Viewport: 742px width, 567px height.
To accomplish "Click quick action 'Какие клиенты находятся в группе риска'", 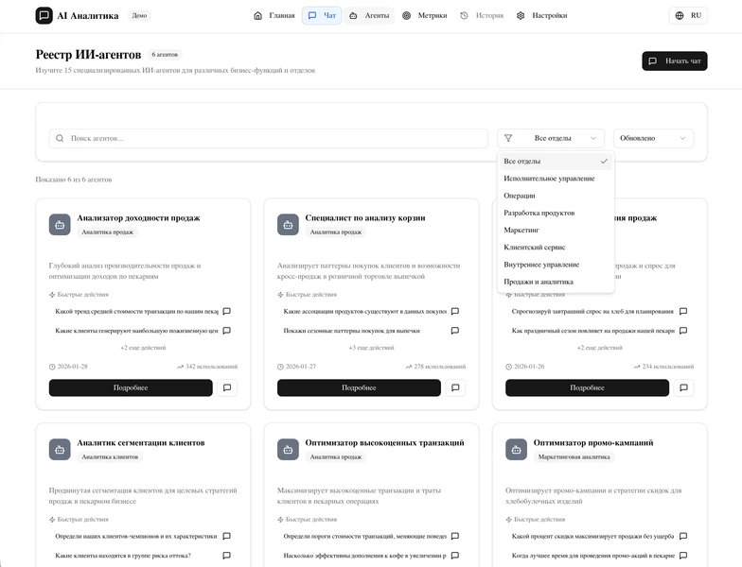I will pyautogui.click(x=123, y=556).
